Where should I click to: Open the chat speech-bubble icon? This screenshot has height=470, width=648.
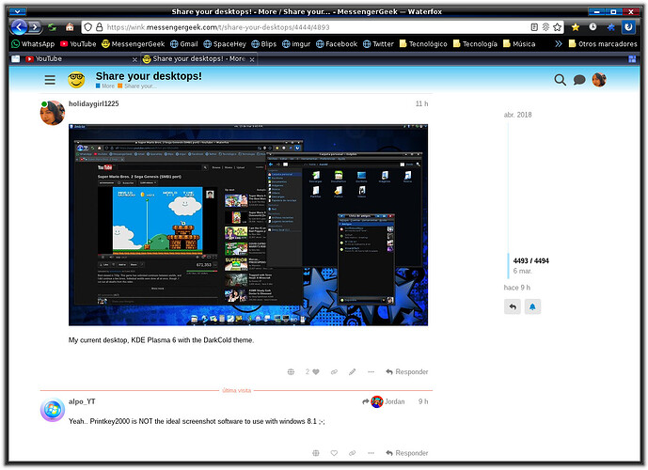579,80
